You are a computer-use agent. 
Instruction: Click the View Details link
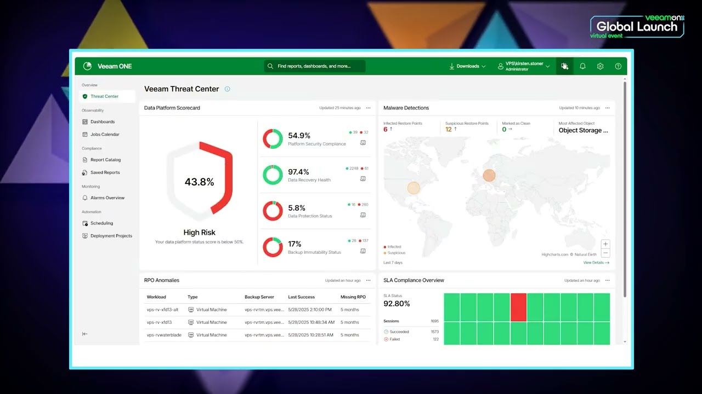coord(596,263)
